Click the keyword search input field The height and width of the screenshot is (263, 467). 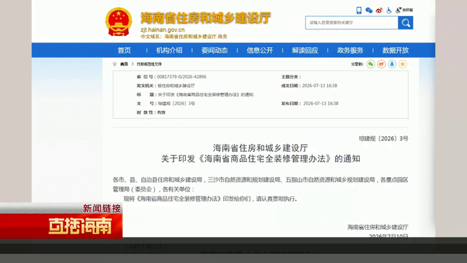[x=352, y=23]
